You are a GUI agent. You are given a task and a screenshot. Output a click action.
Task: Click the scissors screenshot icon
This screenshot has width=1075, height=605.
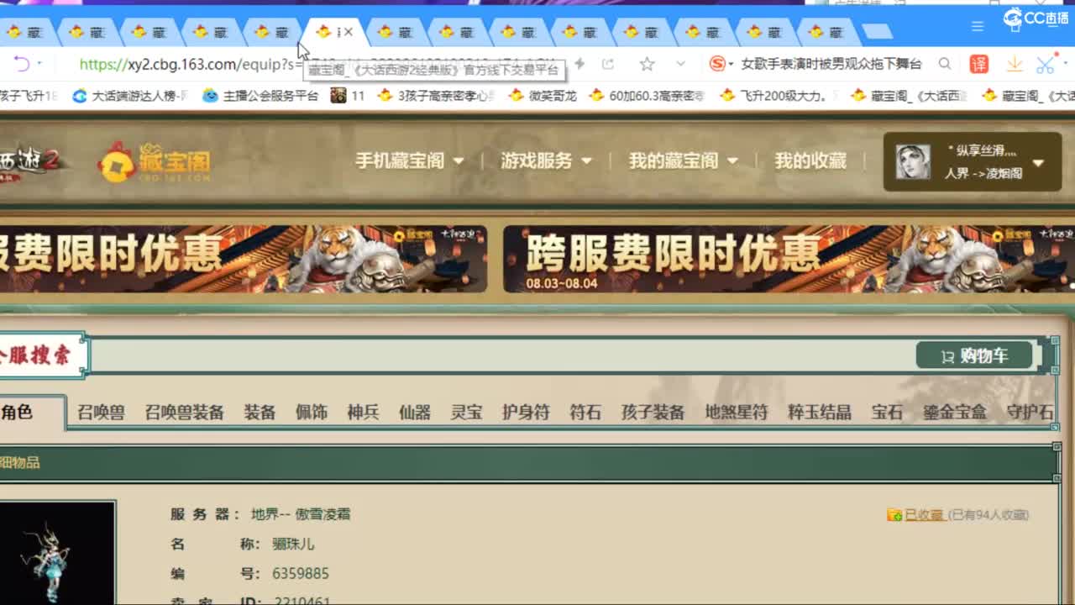click(1045, 64)
